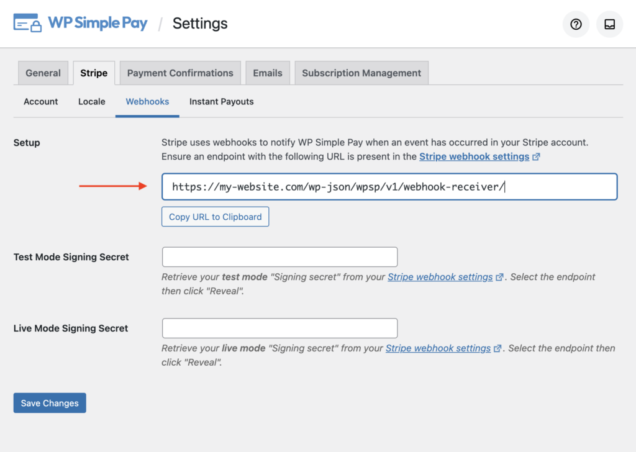Open the help question mark icon
Screen dimensions: 636x452
tap(576, 24)
